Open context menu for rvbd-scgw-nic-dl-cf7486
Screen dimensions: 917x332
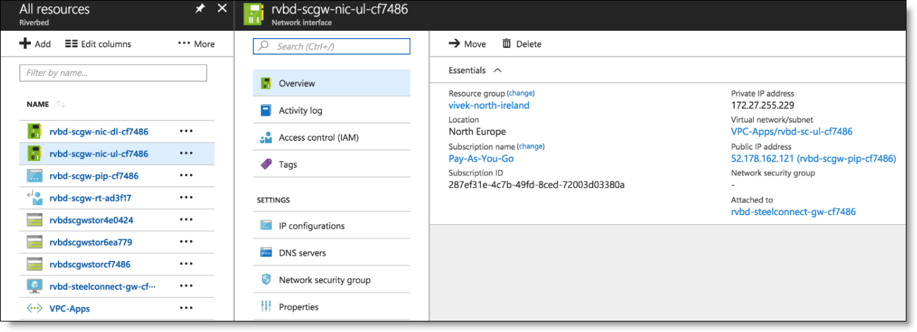pos(186,131)
